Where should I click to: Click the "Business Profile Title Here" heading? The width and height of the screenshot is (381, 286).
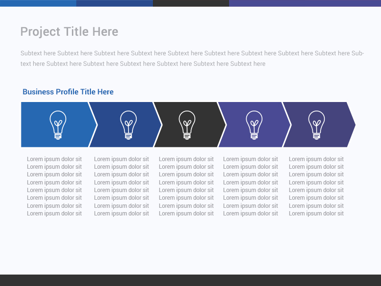coord(68,92)
